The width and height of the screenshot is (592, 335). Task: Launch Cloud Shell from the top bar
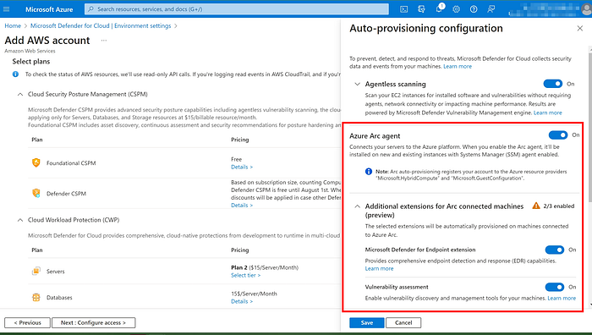[x=403, y=9]
